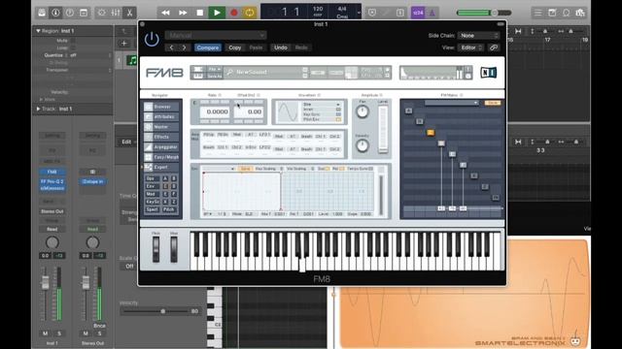Click FM8 instrument slot in channel strip
Viewport: 622px width, 349px height.
click(x=52, y=173)
